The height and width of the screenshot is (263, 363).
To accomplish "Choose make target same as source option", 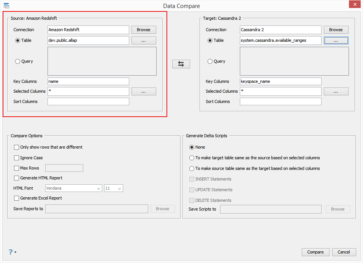I will click(192, 158).
